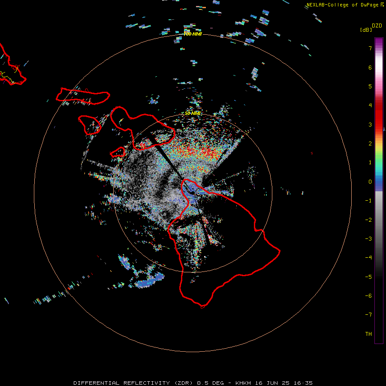Select the -3 value on color scale
This screenshot has width=386, height=386.
368,239
